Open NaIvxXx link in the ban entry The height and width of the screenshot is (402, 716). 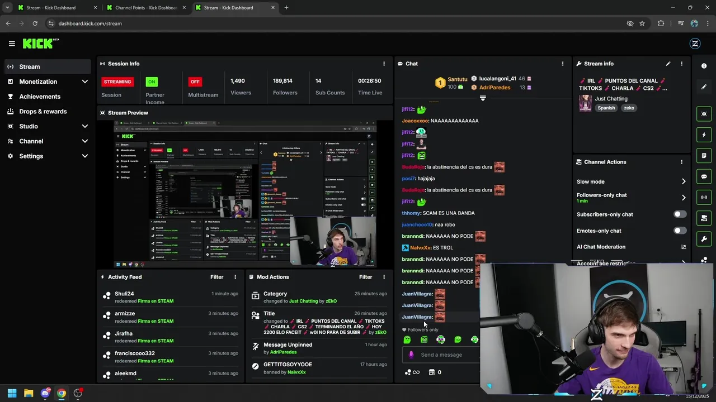[296, 372]
